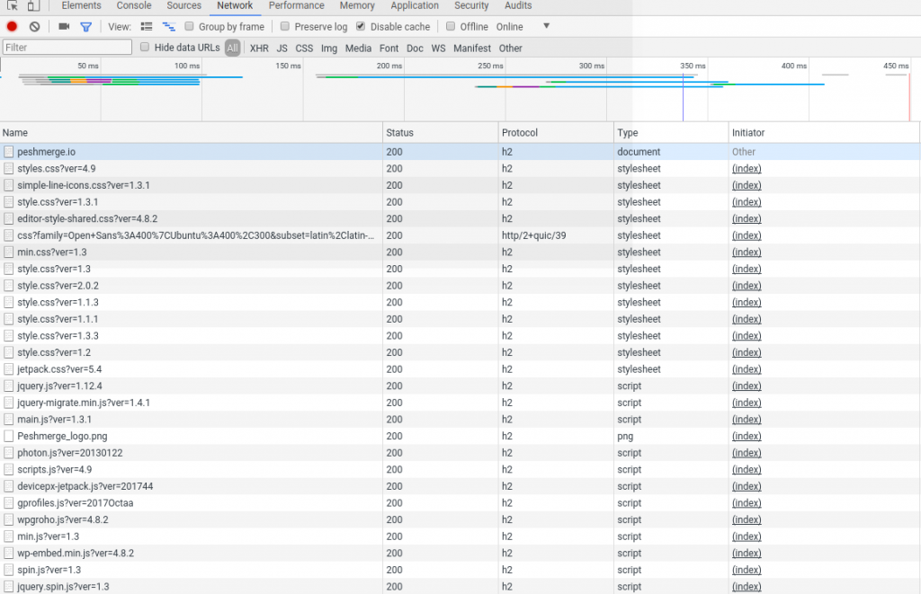
Task: Filter requests by JS type
Action: tap(282, 49)
